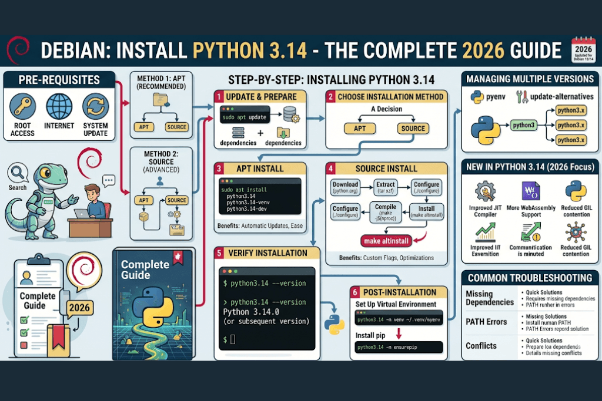Click the growth chart icon above Improved IIT Eavernition
The image size is (602, 401).
pos(485,232)
